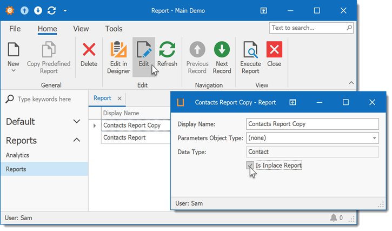
Task: Go to Next Record
Action: coord(222,57)
